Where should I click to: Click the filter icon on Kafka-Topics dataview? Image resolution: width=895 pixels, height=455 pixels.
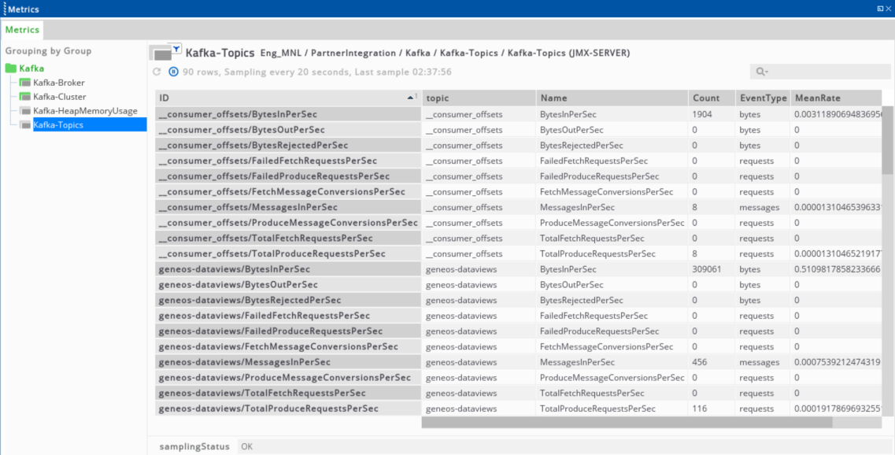point(176,49)
